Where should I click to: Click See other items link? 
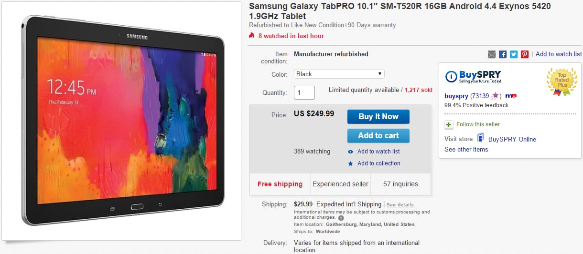pyautogui.click(x=466, y=150)
